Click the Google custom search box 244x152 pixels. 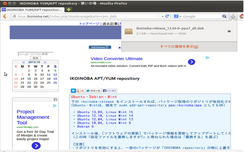35,54
